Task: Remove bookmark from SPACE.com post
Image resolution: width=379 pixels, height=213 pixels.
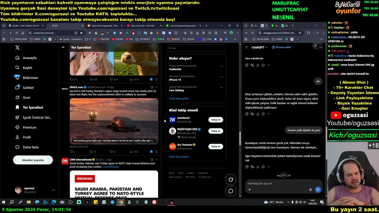Action: pyautogui.click(x=151, y=152)
